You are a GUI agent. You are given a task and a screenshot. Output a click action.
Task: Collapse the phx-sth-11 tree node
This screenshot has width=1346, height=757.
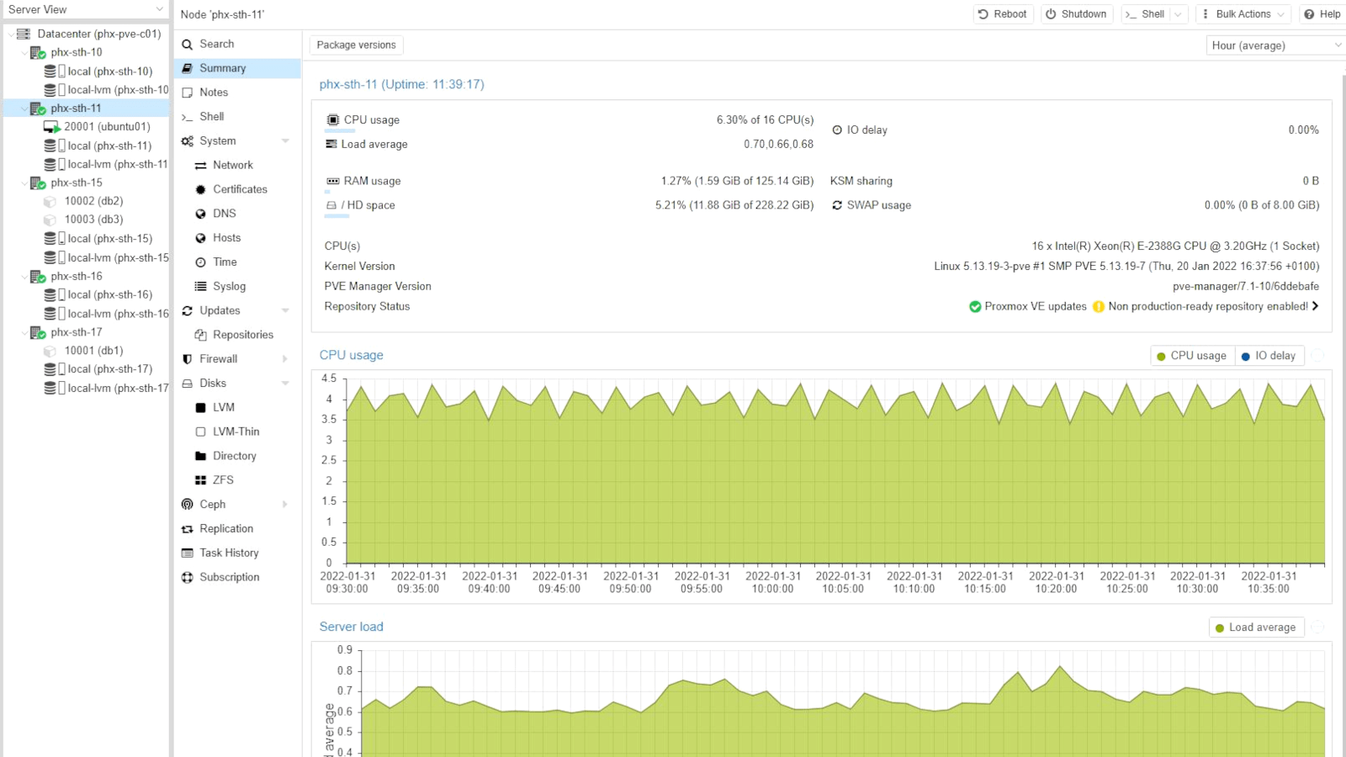coord(23,108)
